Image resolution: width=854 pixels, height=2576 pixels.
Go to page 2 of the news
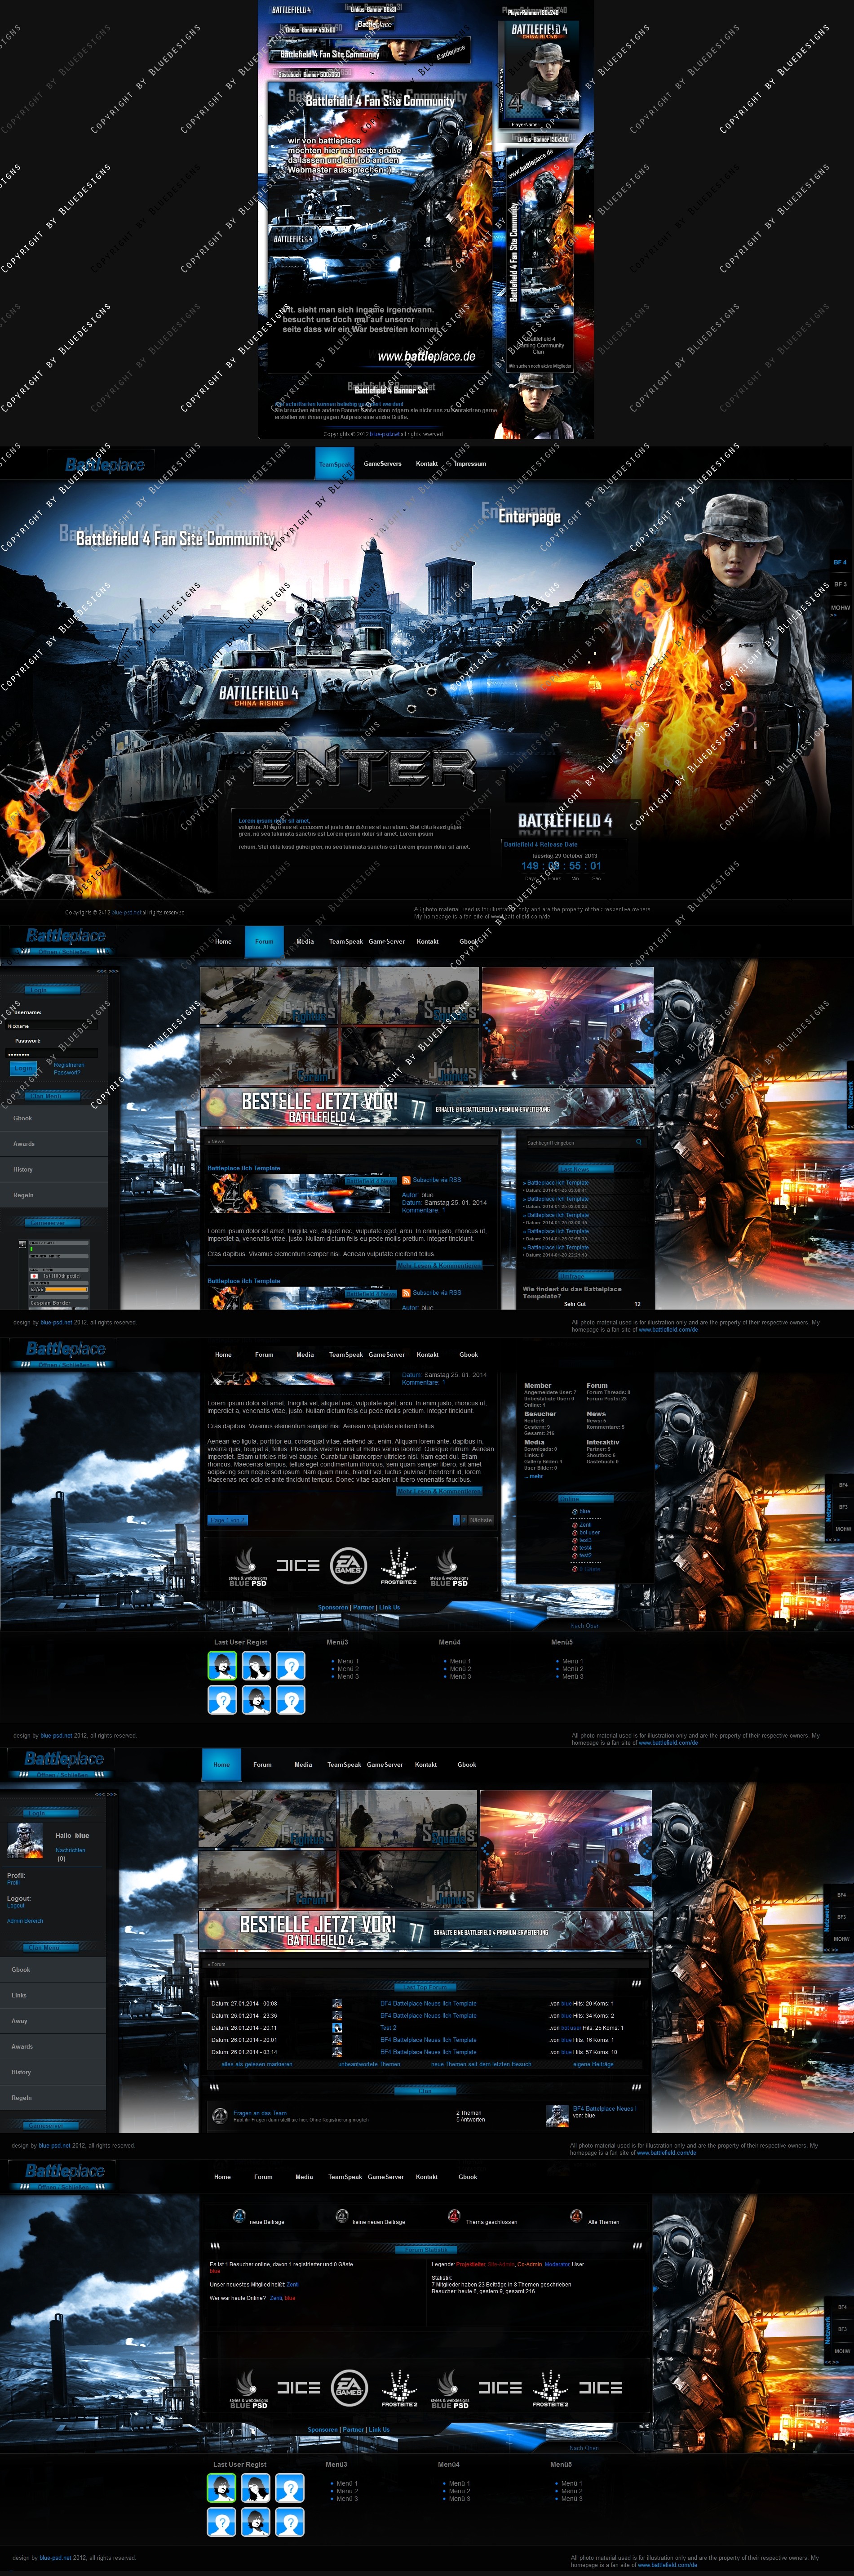click(x=464, y=1520)
